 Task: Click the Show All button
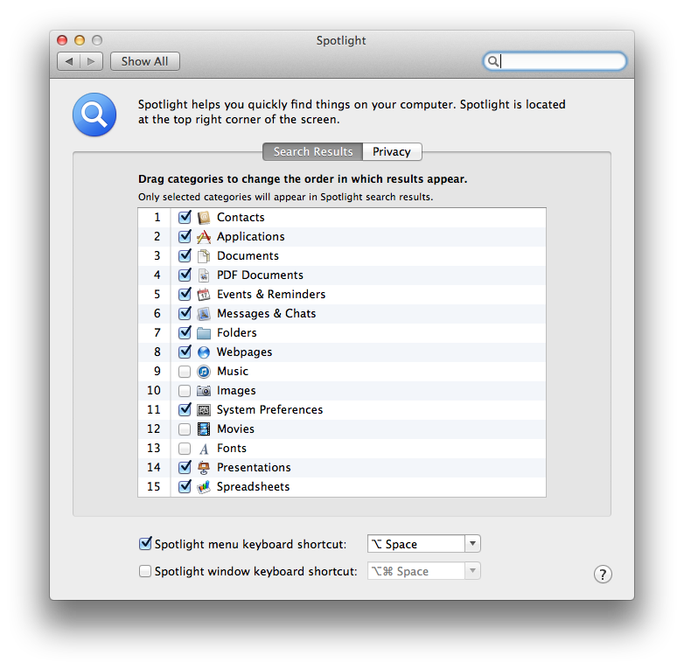(x=145, y=61)
